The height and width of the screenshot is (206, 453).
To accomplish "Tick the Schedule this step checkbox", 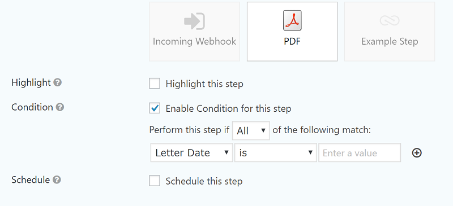I will pos(155,181).
